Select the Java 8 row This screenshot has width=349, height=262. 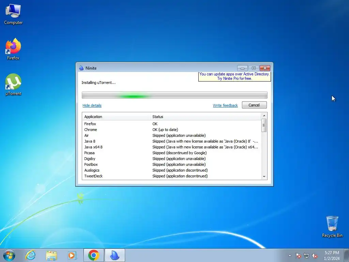pyautogui.click(x=171, y=141)
